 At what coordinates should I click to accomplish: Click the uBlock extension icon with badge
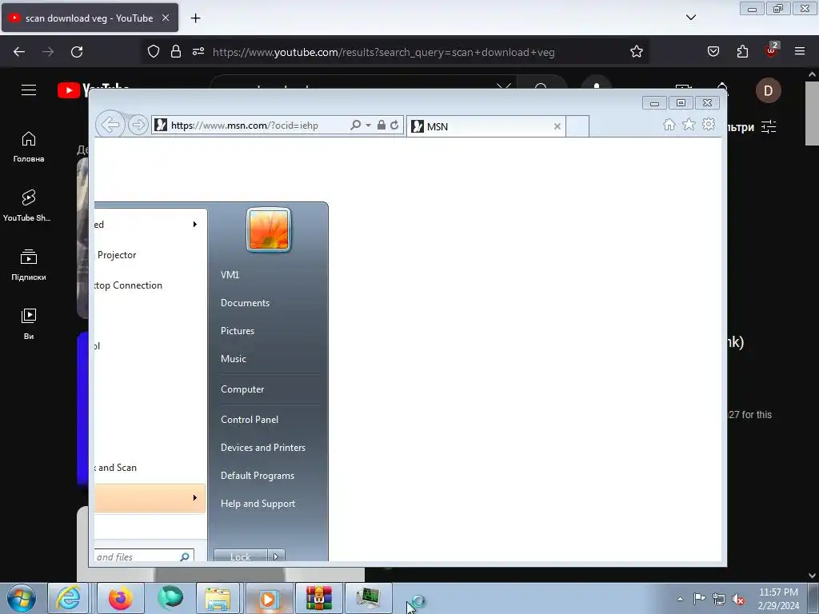pyautogui.click(x=772, y=50)
